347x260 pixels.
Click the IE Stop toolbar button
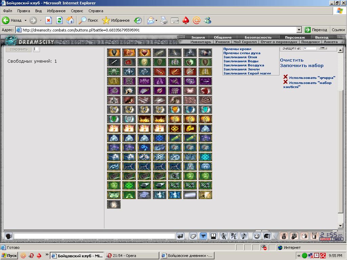click(49, 20)
